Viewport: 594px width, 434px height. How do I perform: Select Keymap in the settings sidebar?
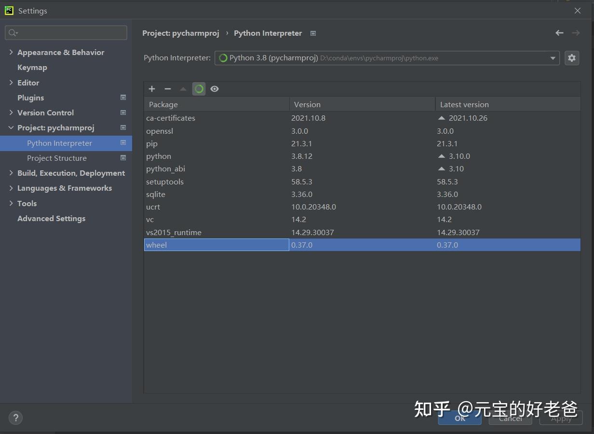(32, 67)
